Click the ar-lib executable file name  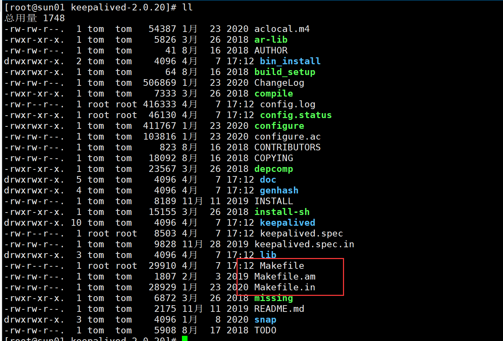coord(271,40)
